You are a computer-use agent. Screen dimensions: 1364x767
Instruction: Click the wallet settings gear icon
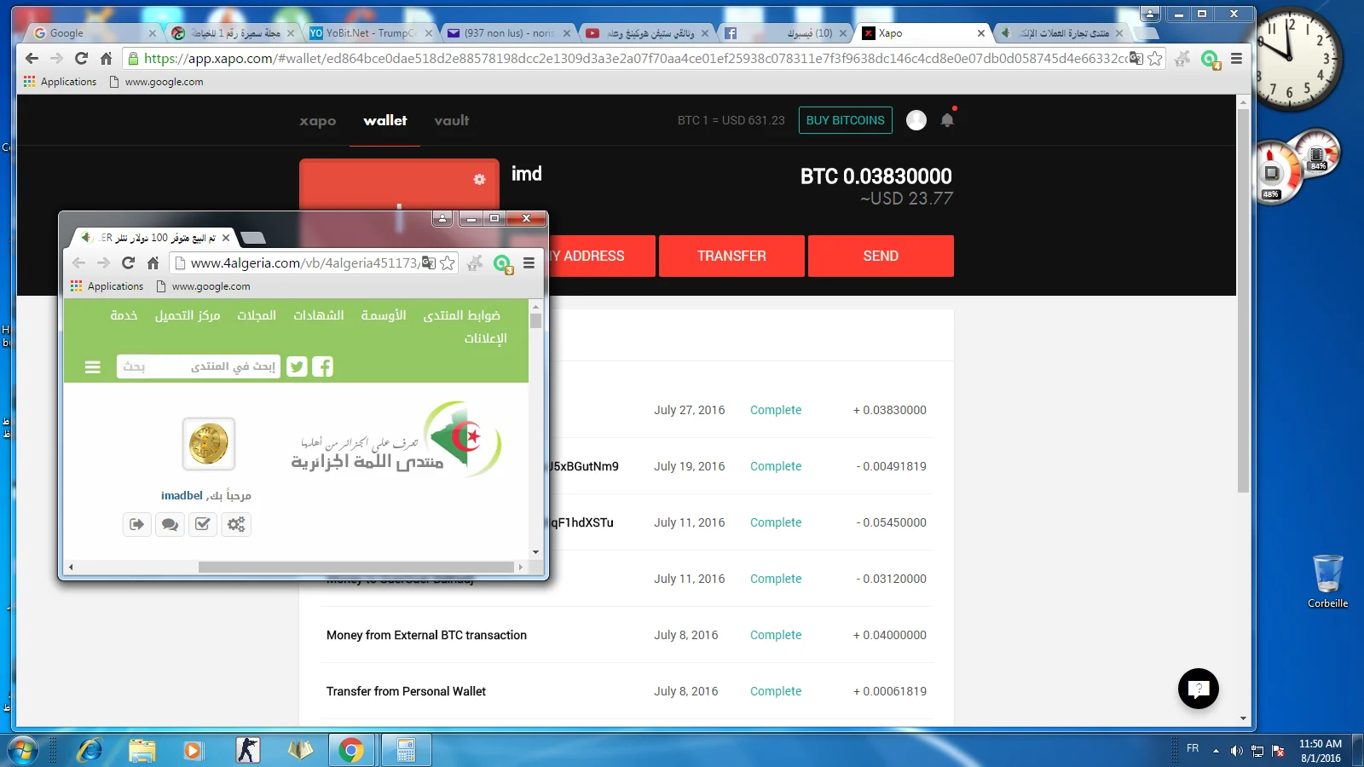coord(479,179)
